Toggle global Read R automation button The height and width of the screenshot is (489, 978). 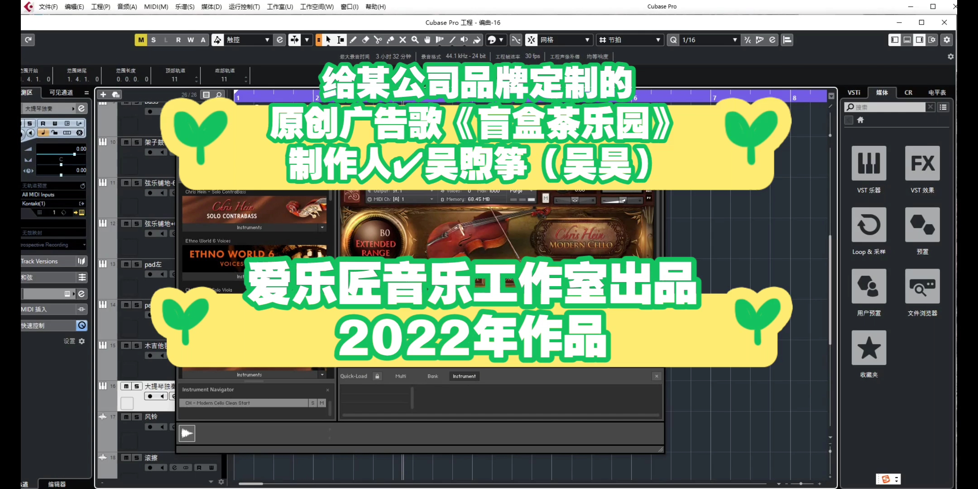178,40
